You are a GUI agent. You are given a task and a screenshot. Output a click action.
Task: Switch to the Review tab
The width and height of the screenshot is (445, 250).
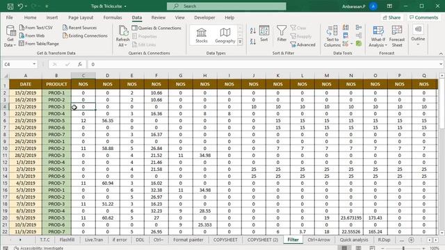pos(159,17)
